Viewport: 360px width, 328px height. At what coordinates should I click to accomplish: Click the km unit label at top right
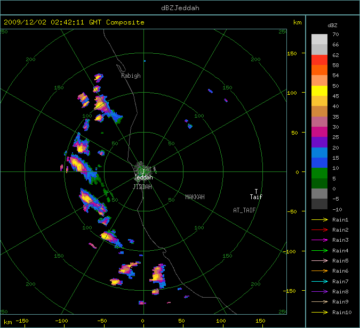(298, 22)
